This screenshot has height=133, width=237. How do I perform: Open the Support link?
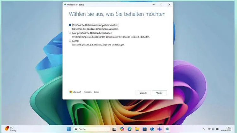point(88,92)
